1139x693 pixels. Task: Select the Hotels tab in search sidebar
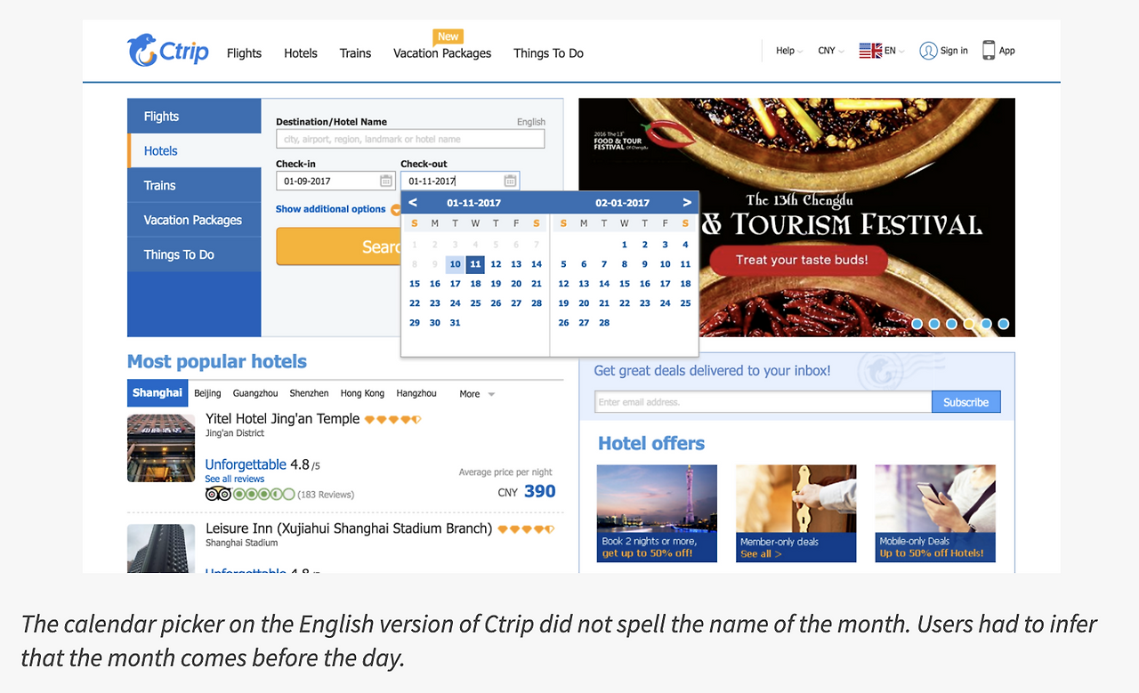click(194, 150)
